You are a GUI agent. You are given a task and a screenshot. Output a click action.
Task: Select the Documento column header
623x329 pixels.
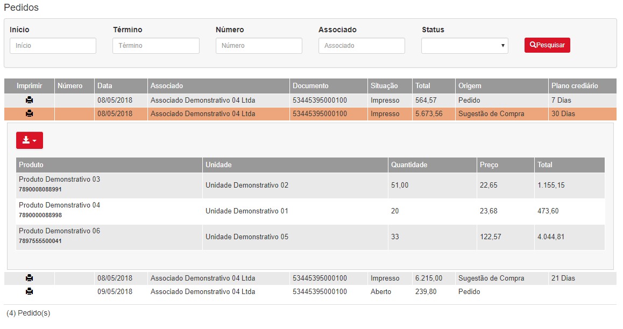coord(329,85)
